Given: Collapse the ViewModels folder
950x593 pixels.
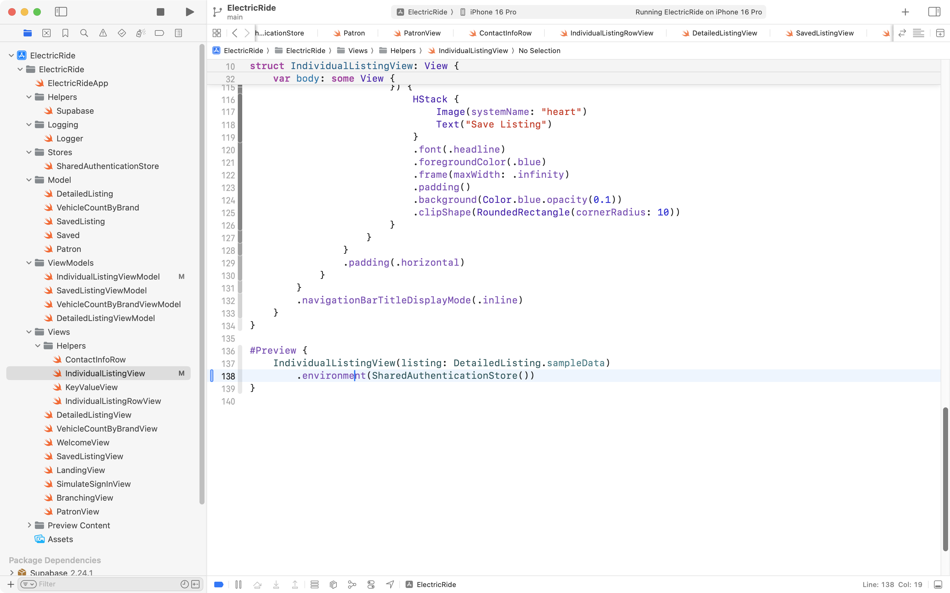Looking at the screenshot, I should pyautogui.click(x=29, y=263).
